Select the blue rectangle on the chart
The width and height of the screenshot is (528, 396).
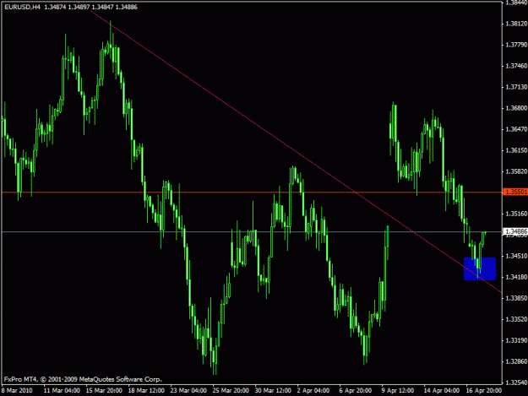coord(480,269)
